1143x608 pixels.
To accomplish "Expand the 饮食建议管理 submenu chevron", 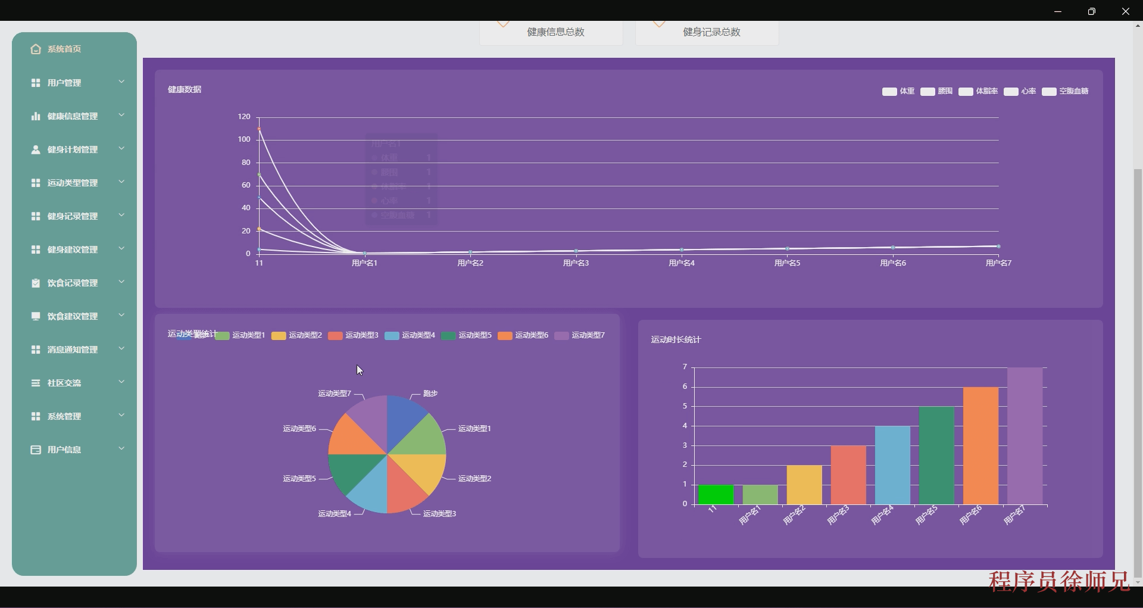I will tap(121, 315).
